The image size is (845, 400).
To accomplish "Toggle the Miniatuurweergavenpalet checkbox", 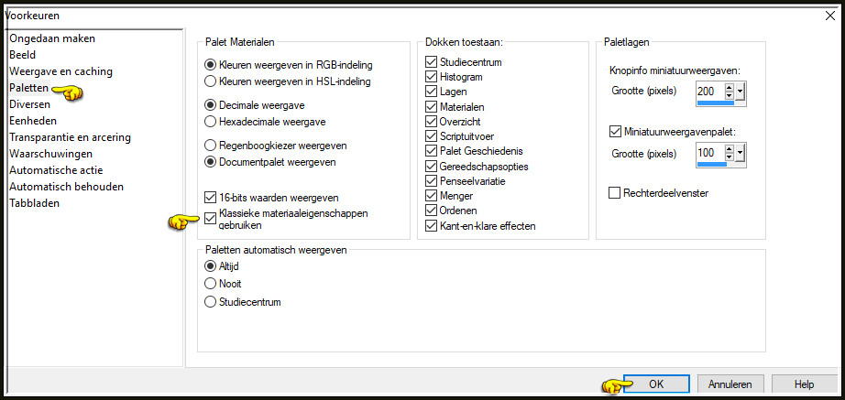I will (614, 132).
